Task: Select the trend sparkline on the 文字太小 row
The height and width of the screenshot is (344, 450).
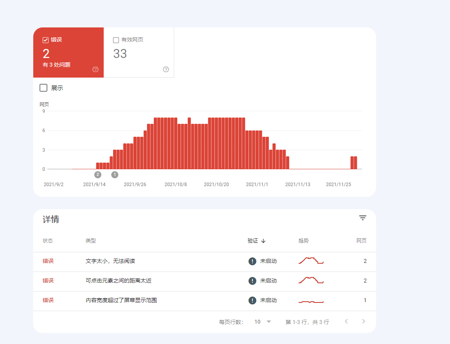Action: 311,261
